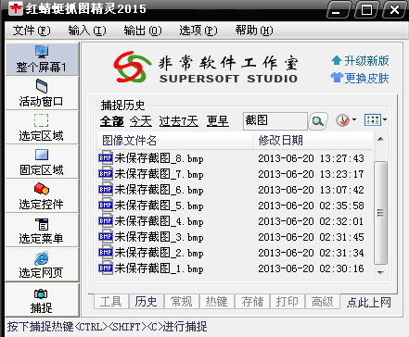This screenshot has height=337, width=409.
Task: Select file name 未保存截图_5.bmp
Action: (x=160, y=206)
